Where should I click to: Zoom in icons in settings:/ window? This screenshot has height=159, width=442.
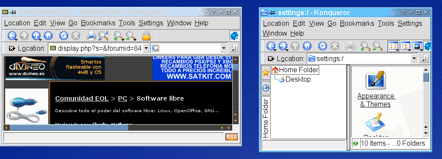366,46
